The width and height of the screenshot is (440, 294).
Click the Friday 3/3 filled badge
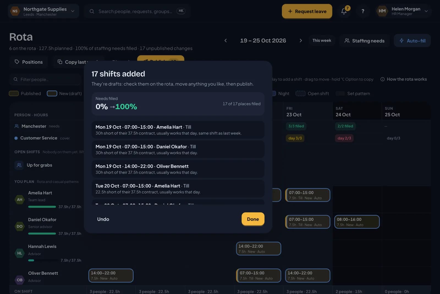(x=296, y=126)
